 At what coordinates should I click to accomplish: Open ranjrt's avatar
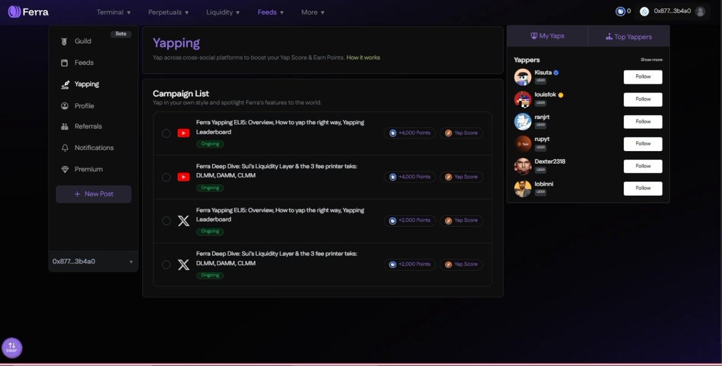pos(523,122)
